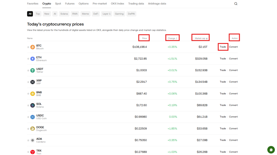Click the TRX market cap $26.26B
The height and width of the screenshot is (155, 277).
pos(202,152)
